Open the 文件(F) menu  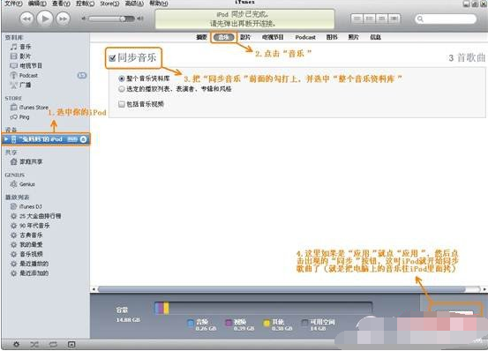(x=13, y=4)
